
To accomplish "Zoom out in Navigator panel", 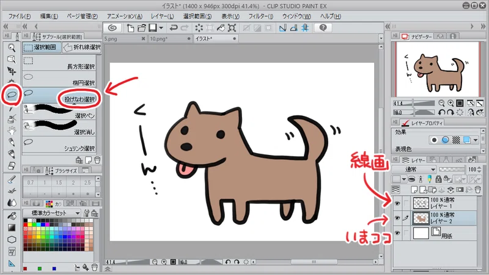I will pyautogui.click(x=441, y=103).
